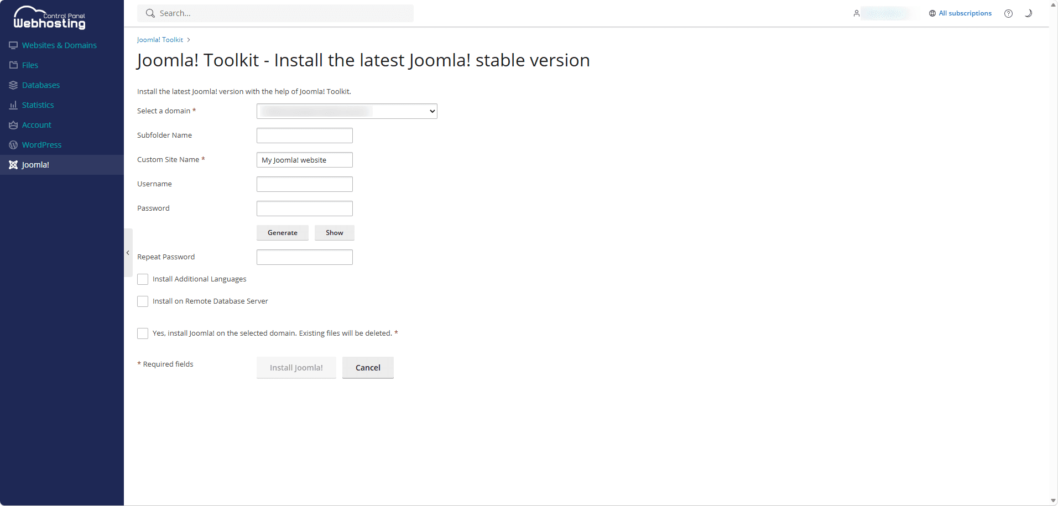Click the user profile icon in header
Viewport: 1058px width, 506px height.
856,13
